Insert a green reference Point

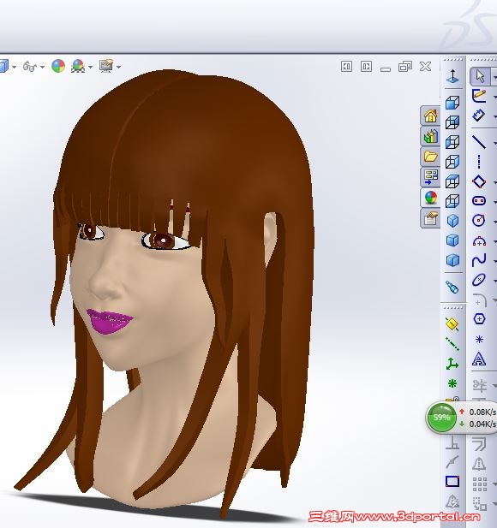point(452,383)
